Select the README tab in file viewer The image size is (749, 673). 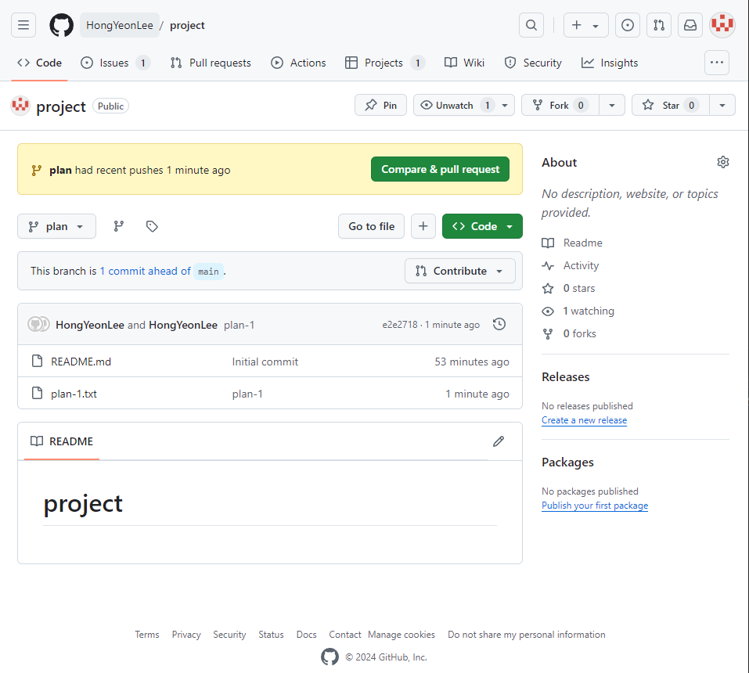click(62, 441)
